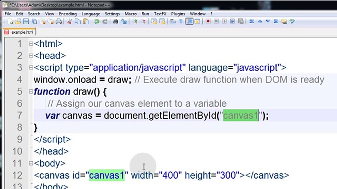Image resolution: width=337 pixels, height=189 pixels.
Task: Open the Edit menu
Action: click(19, 14)
